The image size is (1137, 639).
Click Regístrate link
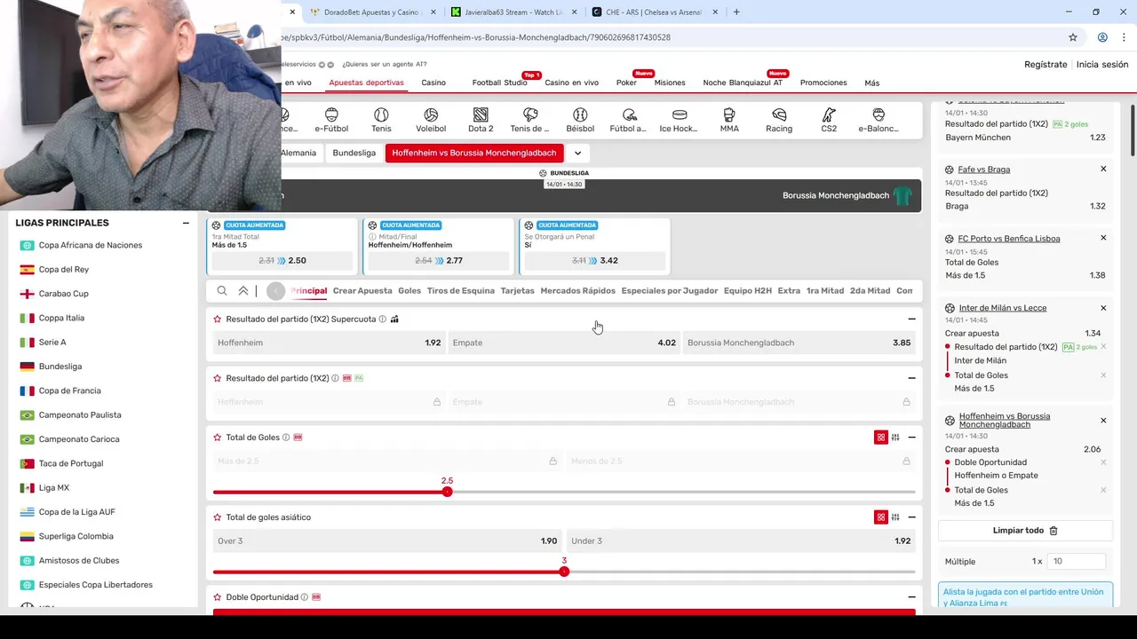pyautogui.click(x=1046, y=64)
